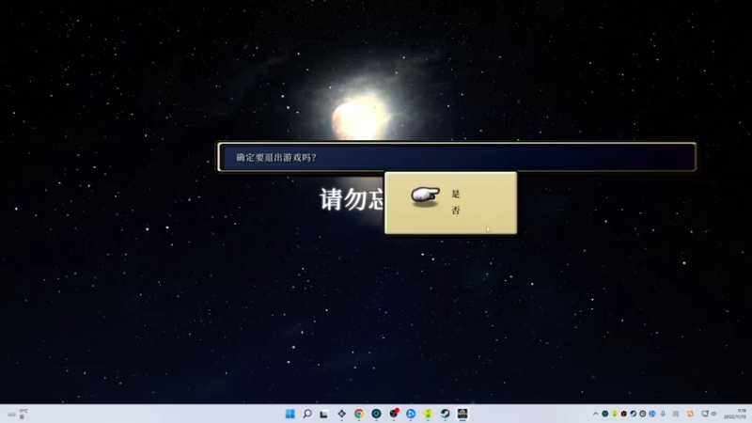Click the teal circle tray icon
This screenshot has height=423, width=752.
(x=605, y=414)
